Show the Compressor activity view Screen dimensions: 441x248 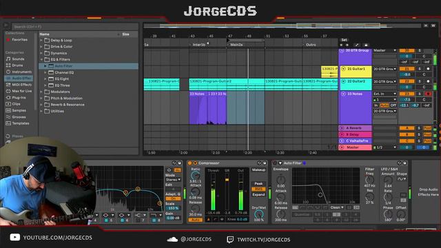[222, 219]
